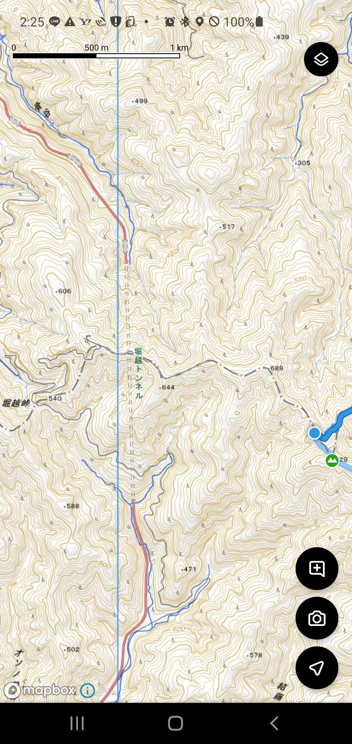The width and height of the screenshot is (352, 744).
Task: Open the recent apps button
Action: coord(77,723)
